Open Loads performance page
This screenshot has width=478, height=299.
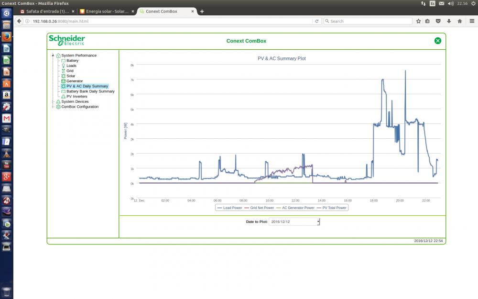click(x=71, y=66)
